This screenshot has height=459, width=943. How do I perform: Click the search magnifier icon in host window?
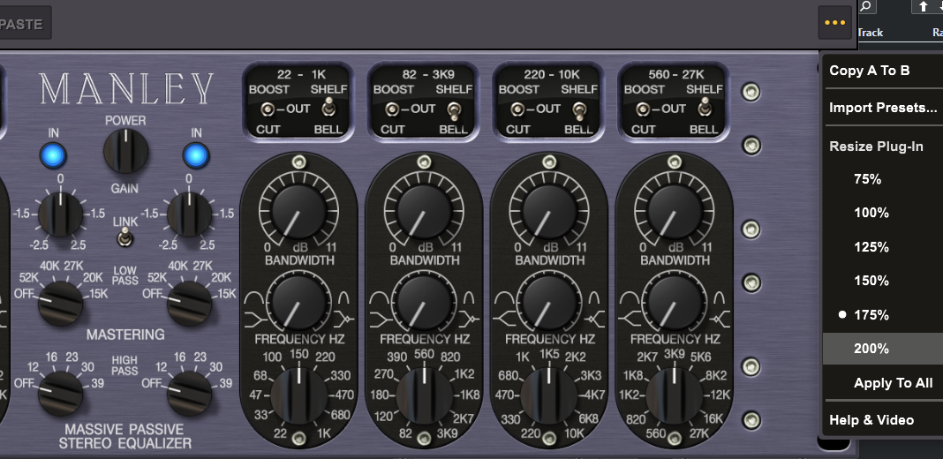tap(866, 6)
